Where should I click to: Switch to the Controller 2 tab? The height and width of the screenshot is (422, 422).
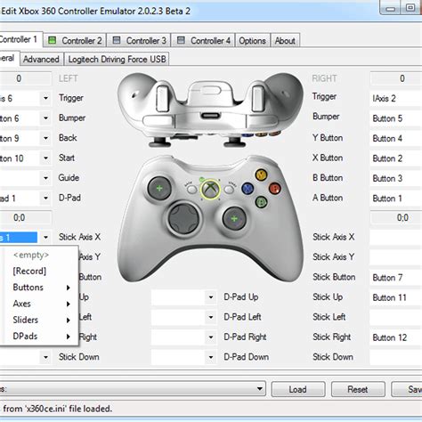[75, 40]
